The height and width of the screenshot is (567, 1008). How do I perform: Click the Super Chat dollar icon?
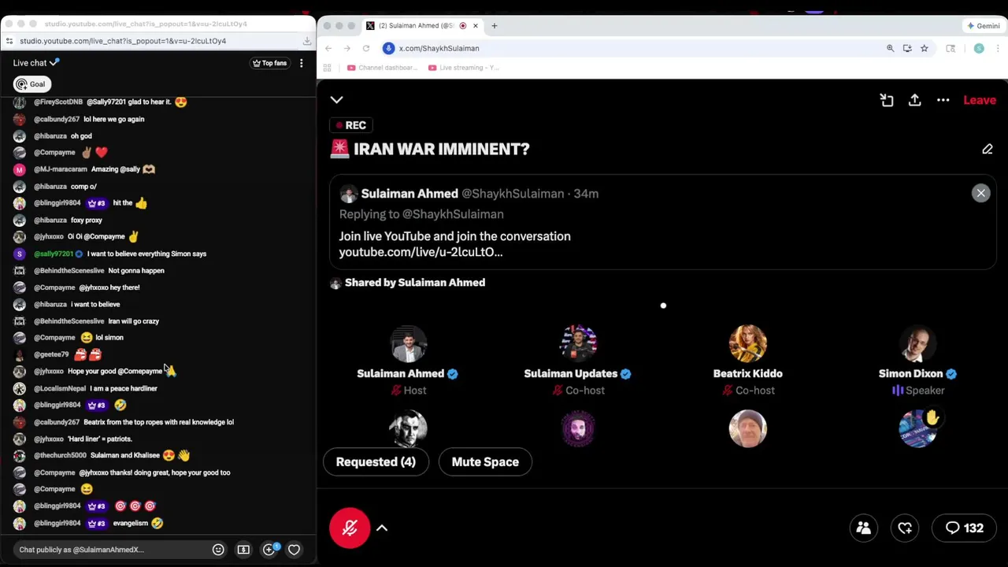tap(243, 550)
